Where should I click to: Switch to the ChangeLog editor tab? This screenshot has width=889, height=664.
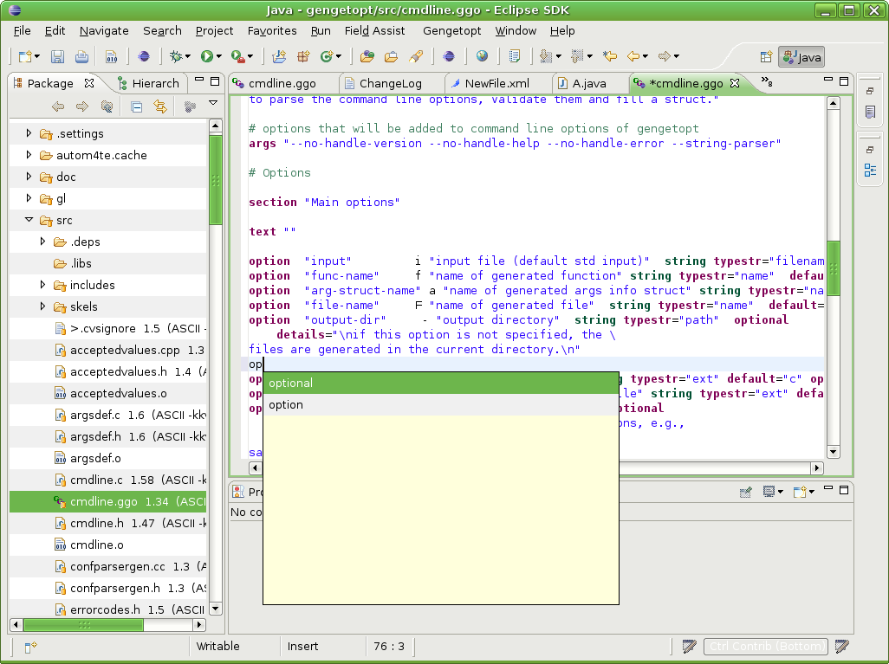[x=390, y=83]
